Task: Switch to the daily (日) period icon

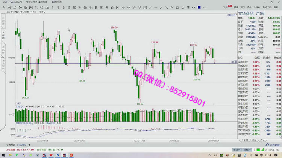Action: click(96, 7)
